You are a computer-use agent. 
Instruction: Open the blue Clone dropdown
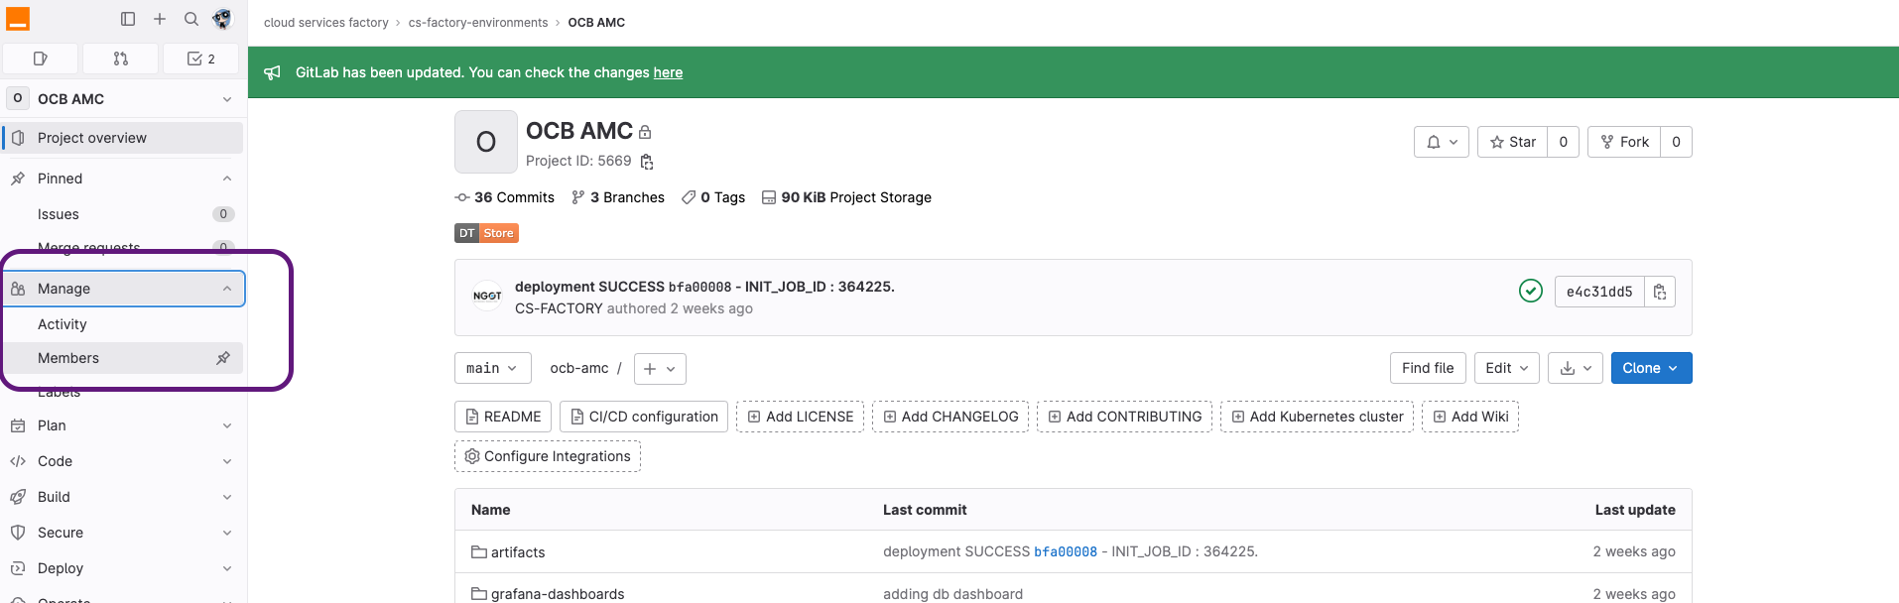click(1652, 368)
